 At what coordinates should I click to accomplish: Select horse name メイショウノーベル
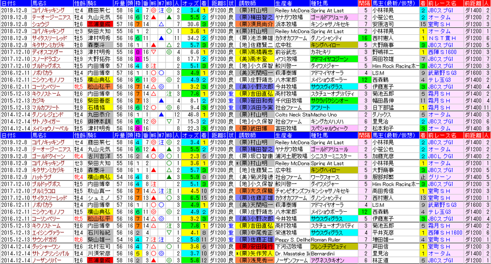(x=50, y=128)
